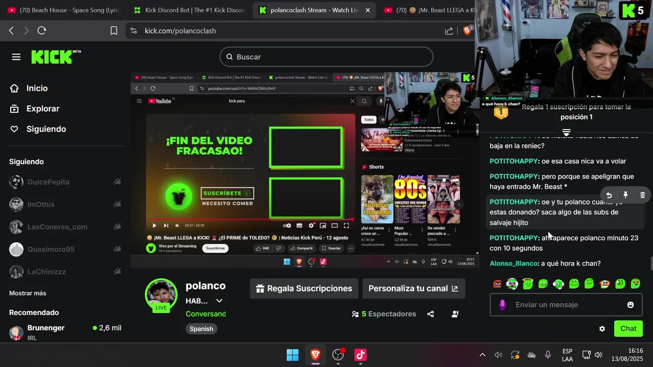Click the green Chat send button

click(x=628, y=329)
